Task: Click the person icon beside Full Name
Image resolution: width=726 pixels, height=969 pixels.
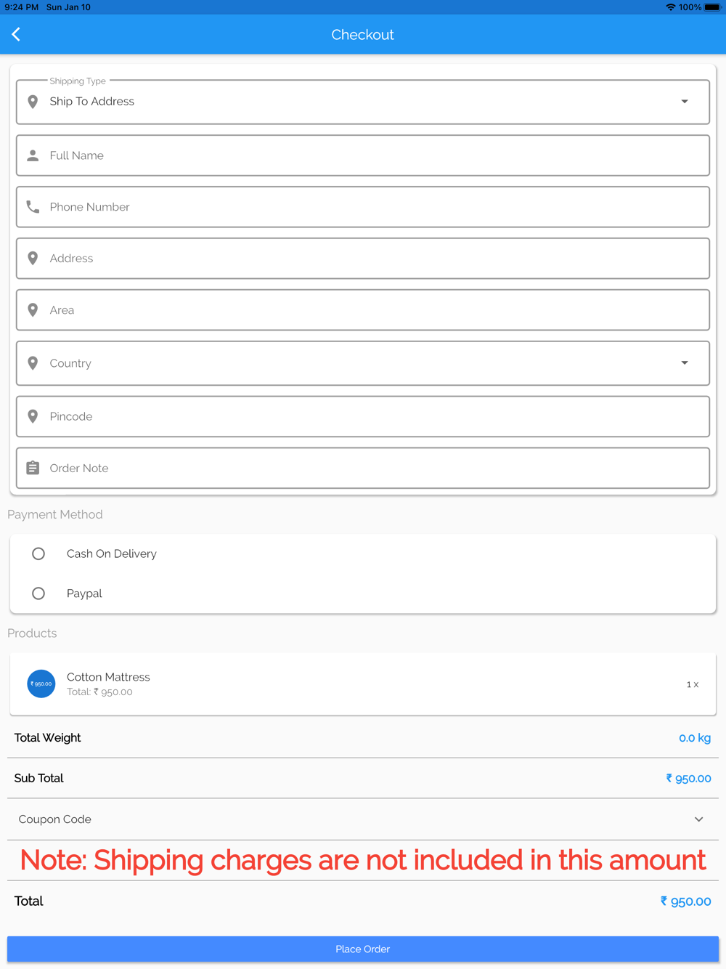Action: (x=33, y=155)
